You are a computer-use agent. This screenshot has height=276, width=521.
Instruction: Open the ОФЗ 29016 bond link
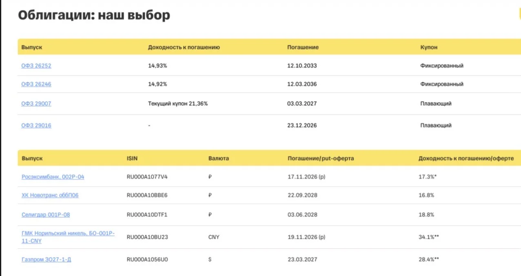click(36, 125)
